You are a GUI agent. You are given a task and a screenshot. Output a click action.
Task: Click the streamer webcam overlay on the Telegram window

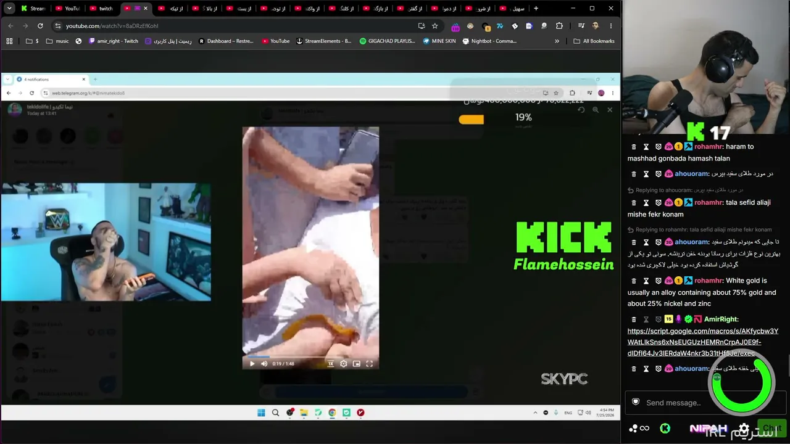pyautogui.click(x=106, y=242)
